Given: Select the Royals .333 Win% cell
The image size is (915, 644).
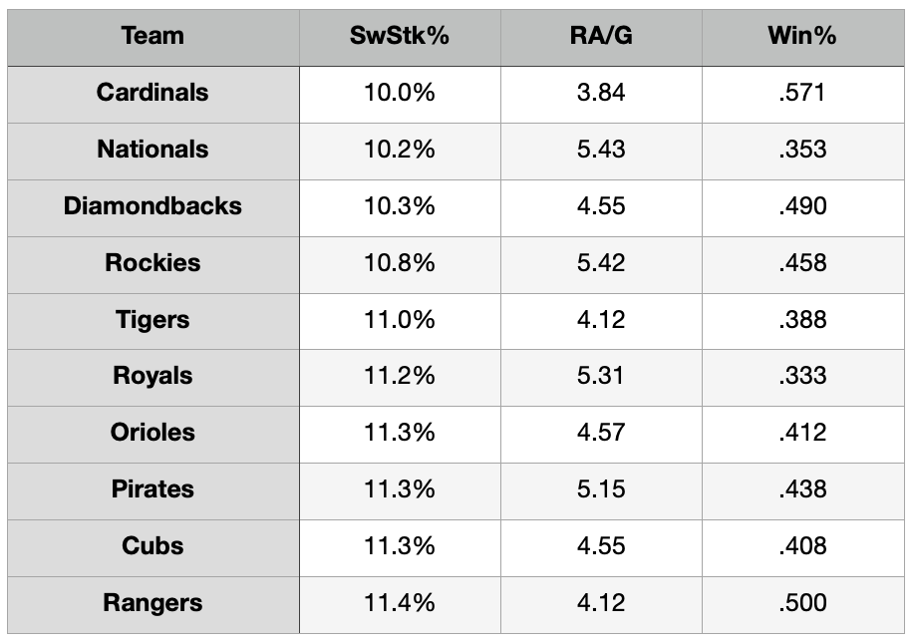Looking at the screenshot, I should (802, 377).
